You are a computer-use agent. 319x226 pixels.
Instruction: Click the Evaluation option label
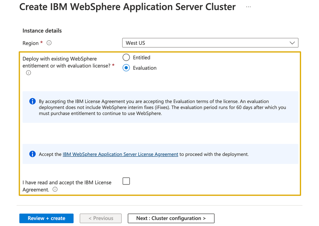[x=145, y=68]
